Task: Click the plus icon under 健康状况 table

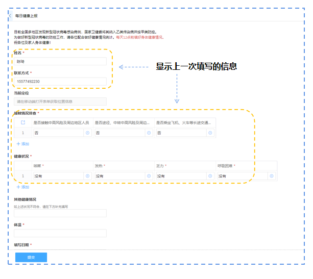Action: tap(18, 187)
